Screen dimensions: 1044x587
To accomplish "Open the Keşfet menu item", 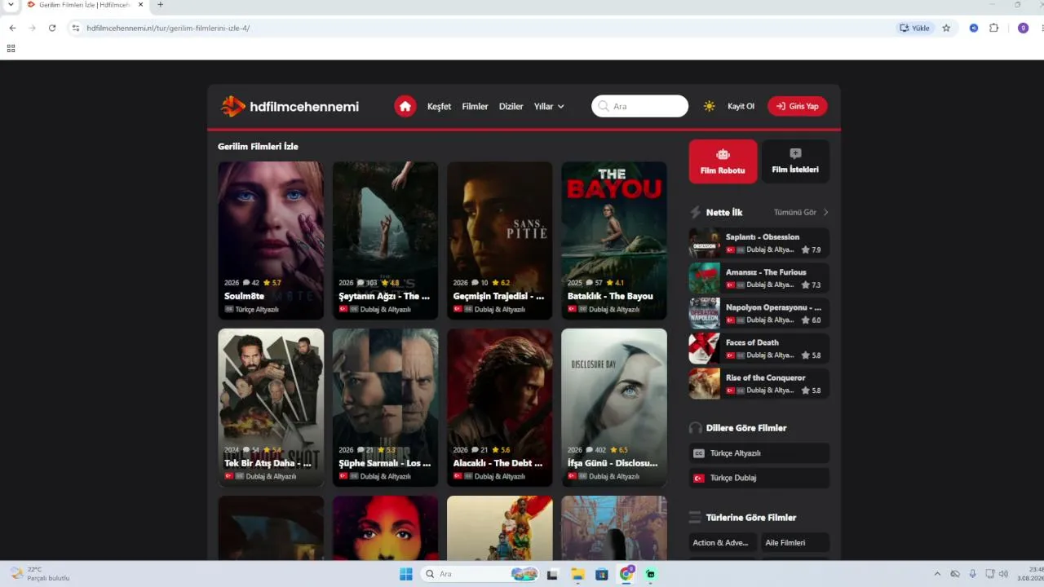I will coord(439,106).
